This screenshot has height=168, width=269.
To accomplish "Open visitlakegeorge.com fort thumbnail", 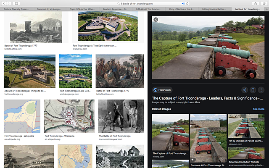I will click(76, 71).
